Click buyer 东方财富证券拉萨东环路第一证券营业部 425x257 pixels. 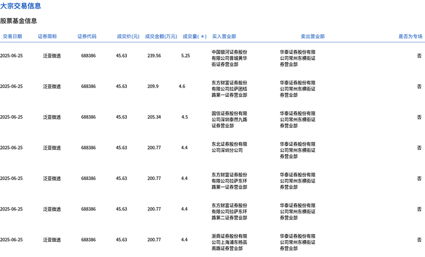[x=229, y=181]
